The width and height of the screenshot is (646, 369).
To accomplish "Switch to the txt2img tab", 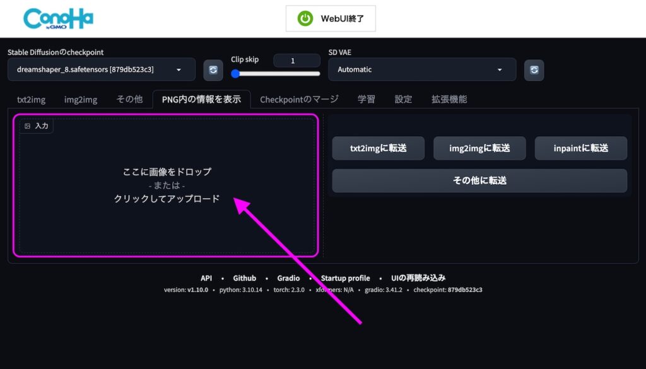I will (31, 100).
